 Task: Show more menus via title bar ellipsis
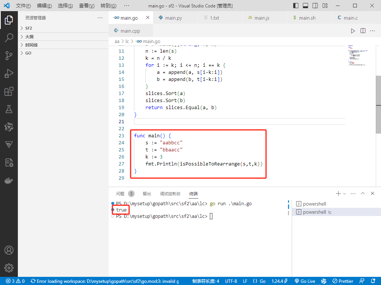[127, 6]
